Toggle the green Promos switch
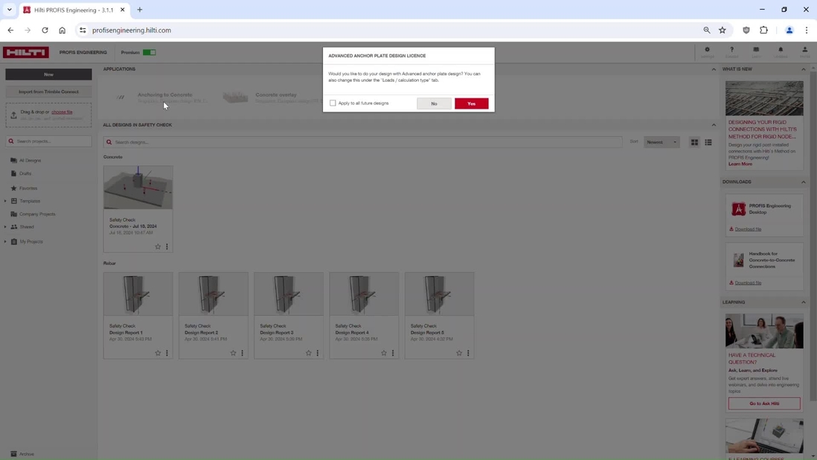 [x=150, y=52]
